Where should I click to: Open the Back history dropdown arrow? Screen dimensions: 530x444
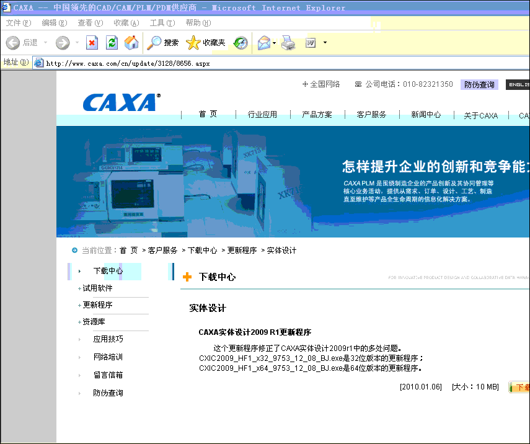pos(45,43)
